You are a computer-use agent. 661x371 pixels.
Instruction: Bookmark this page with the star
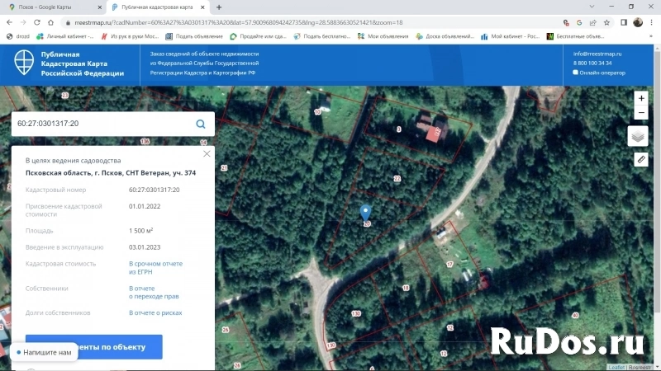pos(607,23)
